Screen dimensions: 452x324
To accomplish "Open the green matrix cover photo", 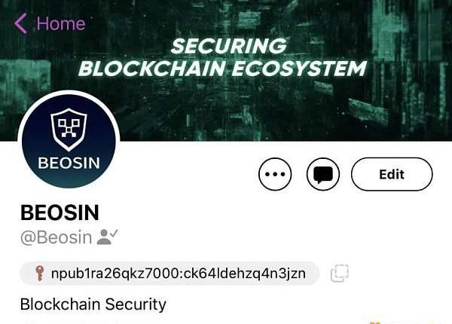I will click(x=226, y=70).
